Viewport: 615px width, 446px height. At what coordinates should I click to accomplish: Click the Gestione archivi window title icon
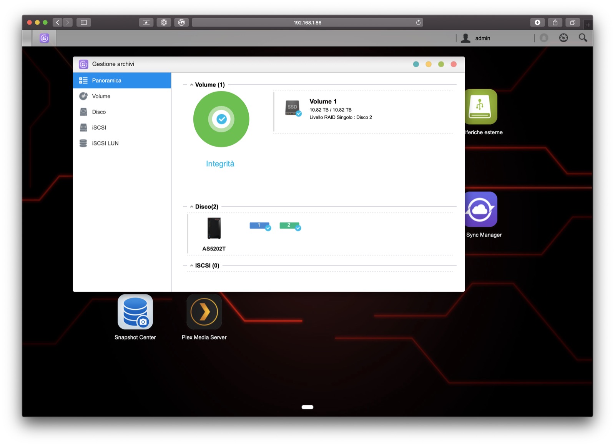[83, 64]
